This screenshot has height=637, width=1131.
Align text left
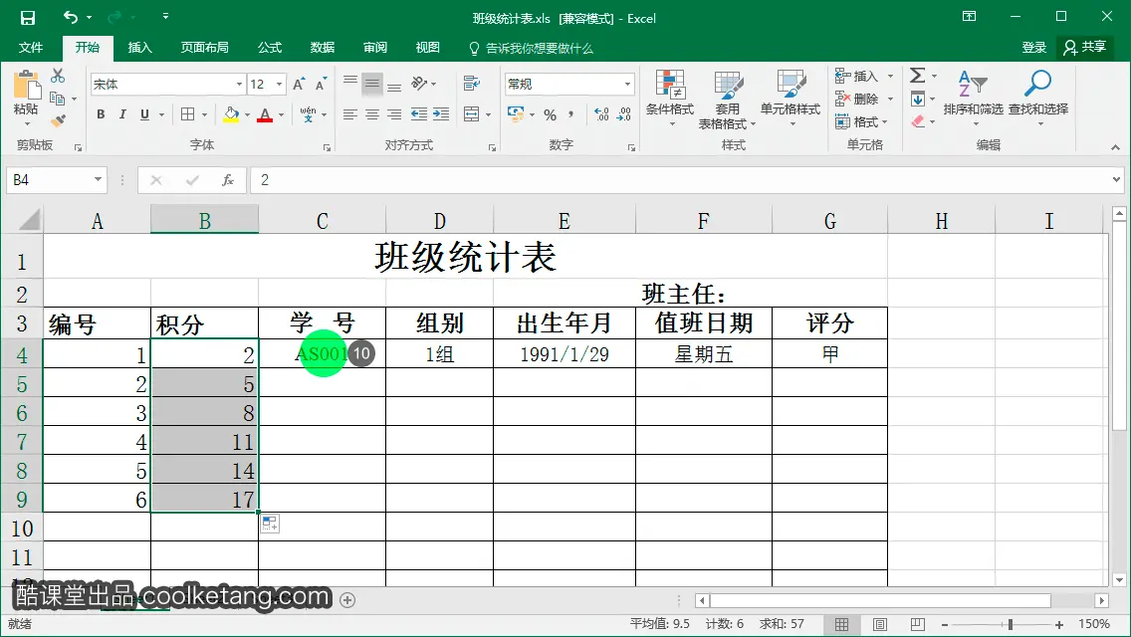point(349,114)
